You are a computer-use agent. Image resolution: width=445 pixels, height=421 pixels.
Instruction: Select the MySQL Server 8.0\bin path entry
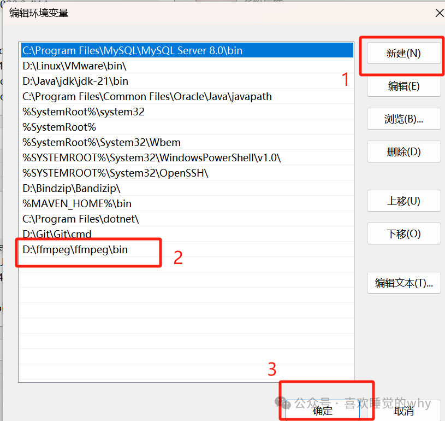pyautogui.click(x=187, y=50)
